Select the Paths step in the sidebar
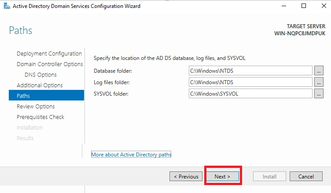Screen dimensions: 331x193 (47, 95)
